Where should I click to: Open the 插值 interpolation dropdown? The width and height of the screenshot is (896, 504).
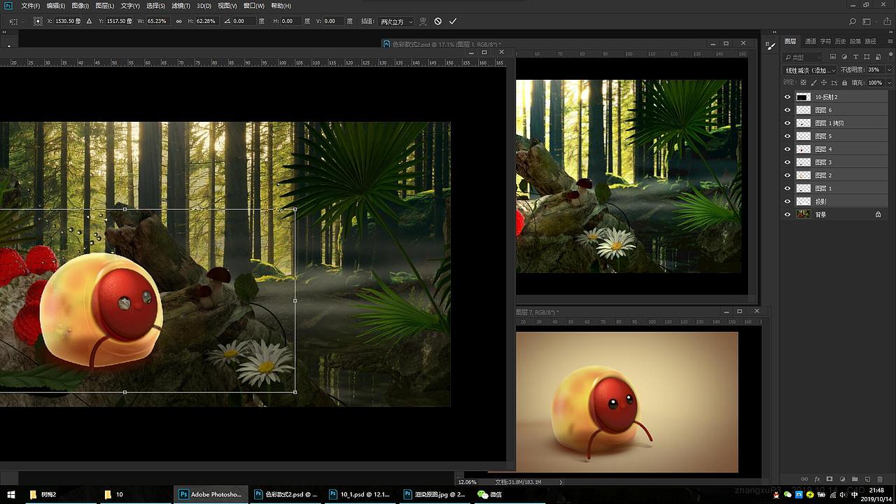coord(396,22)
